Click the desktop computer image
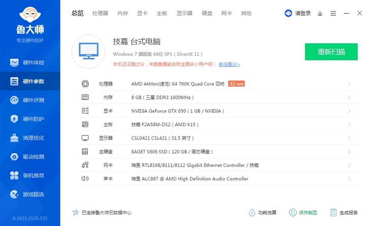This screenshot has height=226, width=369. pyautogui.click(x=89, y=52)
